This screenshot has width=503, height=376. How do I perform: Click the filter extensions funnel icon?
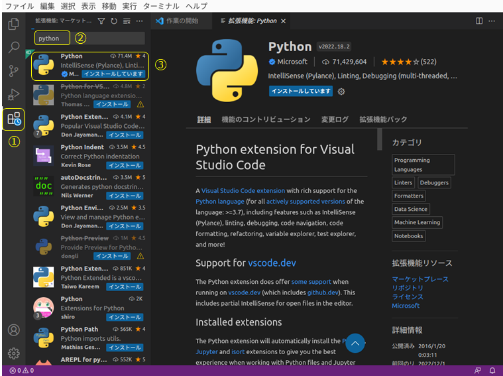point(101,21)
